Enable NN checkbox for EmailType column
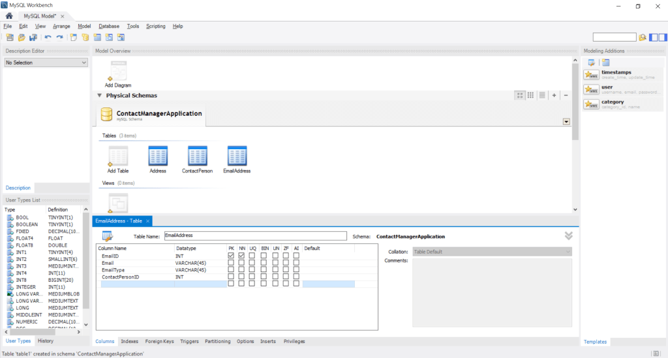The width and height of the screenshot is (668, 358). pos(241,269)
